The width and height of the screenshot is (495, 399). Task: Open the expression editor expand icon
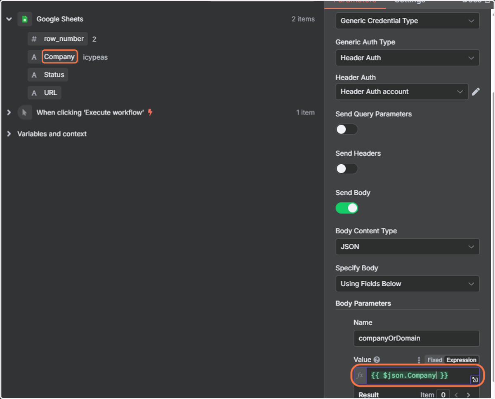pos(475,380)
